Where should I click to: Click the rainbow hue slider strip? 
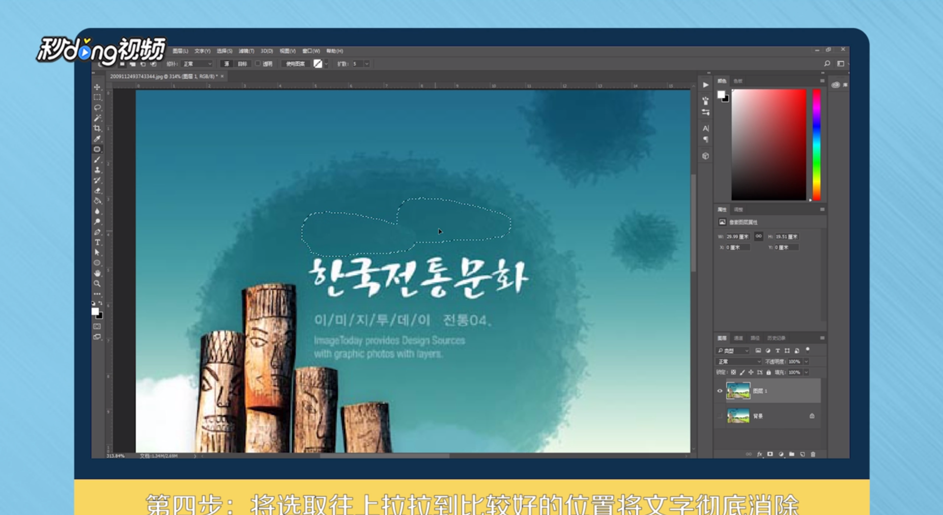817,145
